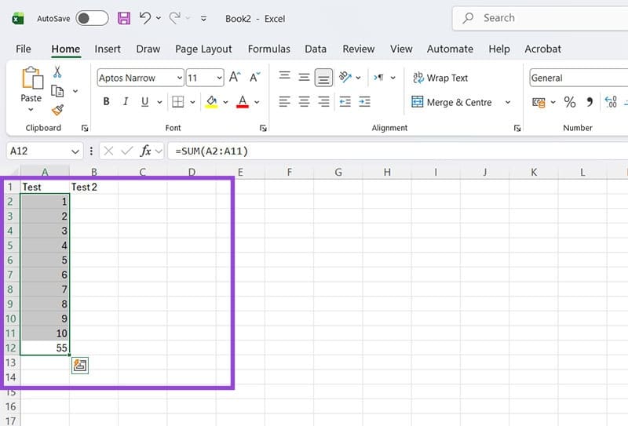
Task: Open the Quick Analysis icon below cell A12
Action: tap(79, 365)
